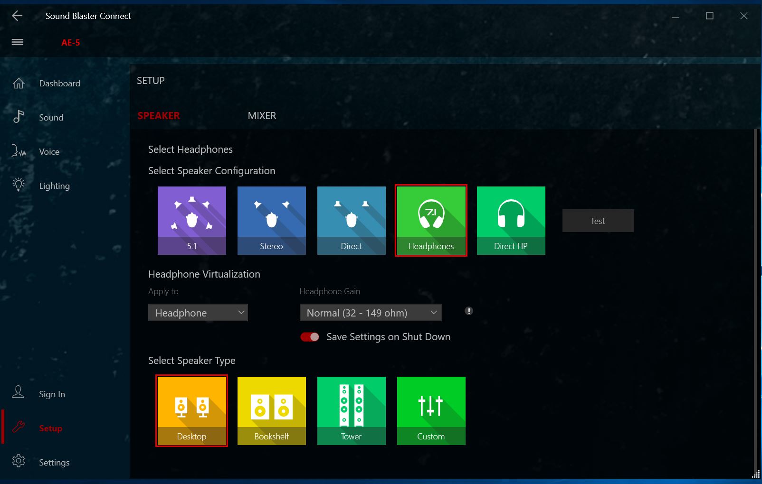
Task: Open the Apply to Headphone dropdown
Action: pyautogui.click(x=198, y=313)
